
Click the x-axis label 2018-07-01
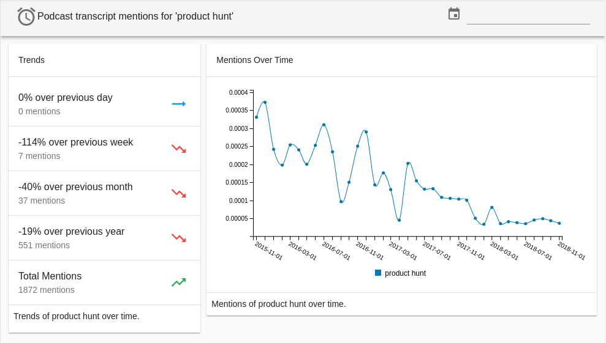(x=538, y=251)
